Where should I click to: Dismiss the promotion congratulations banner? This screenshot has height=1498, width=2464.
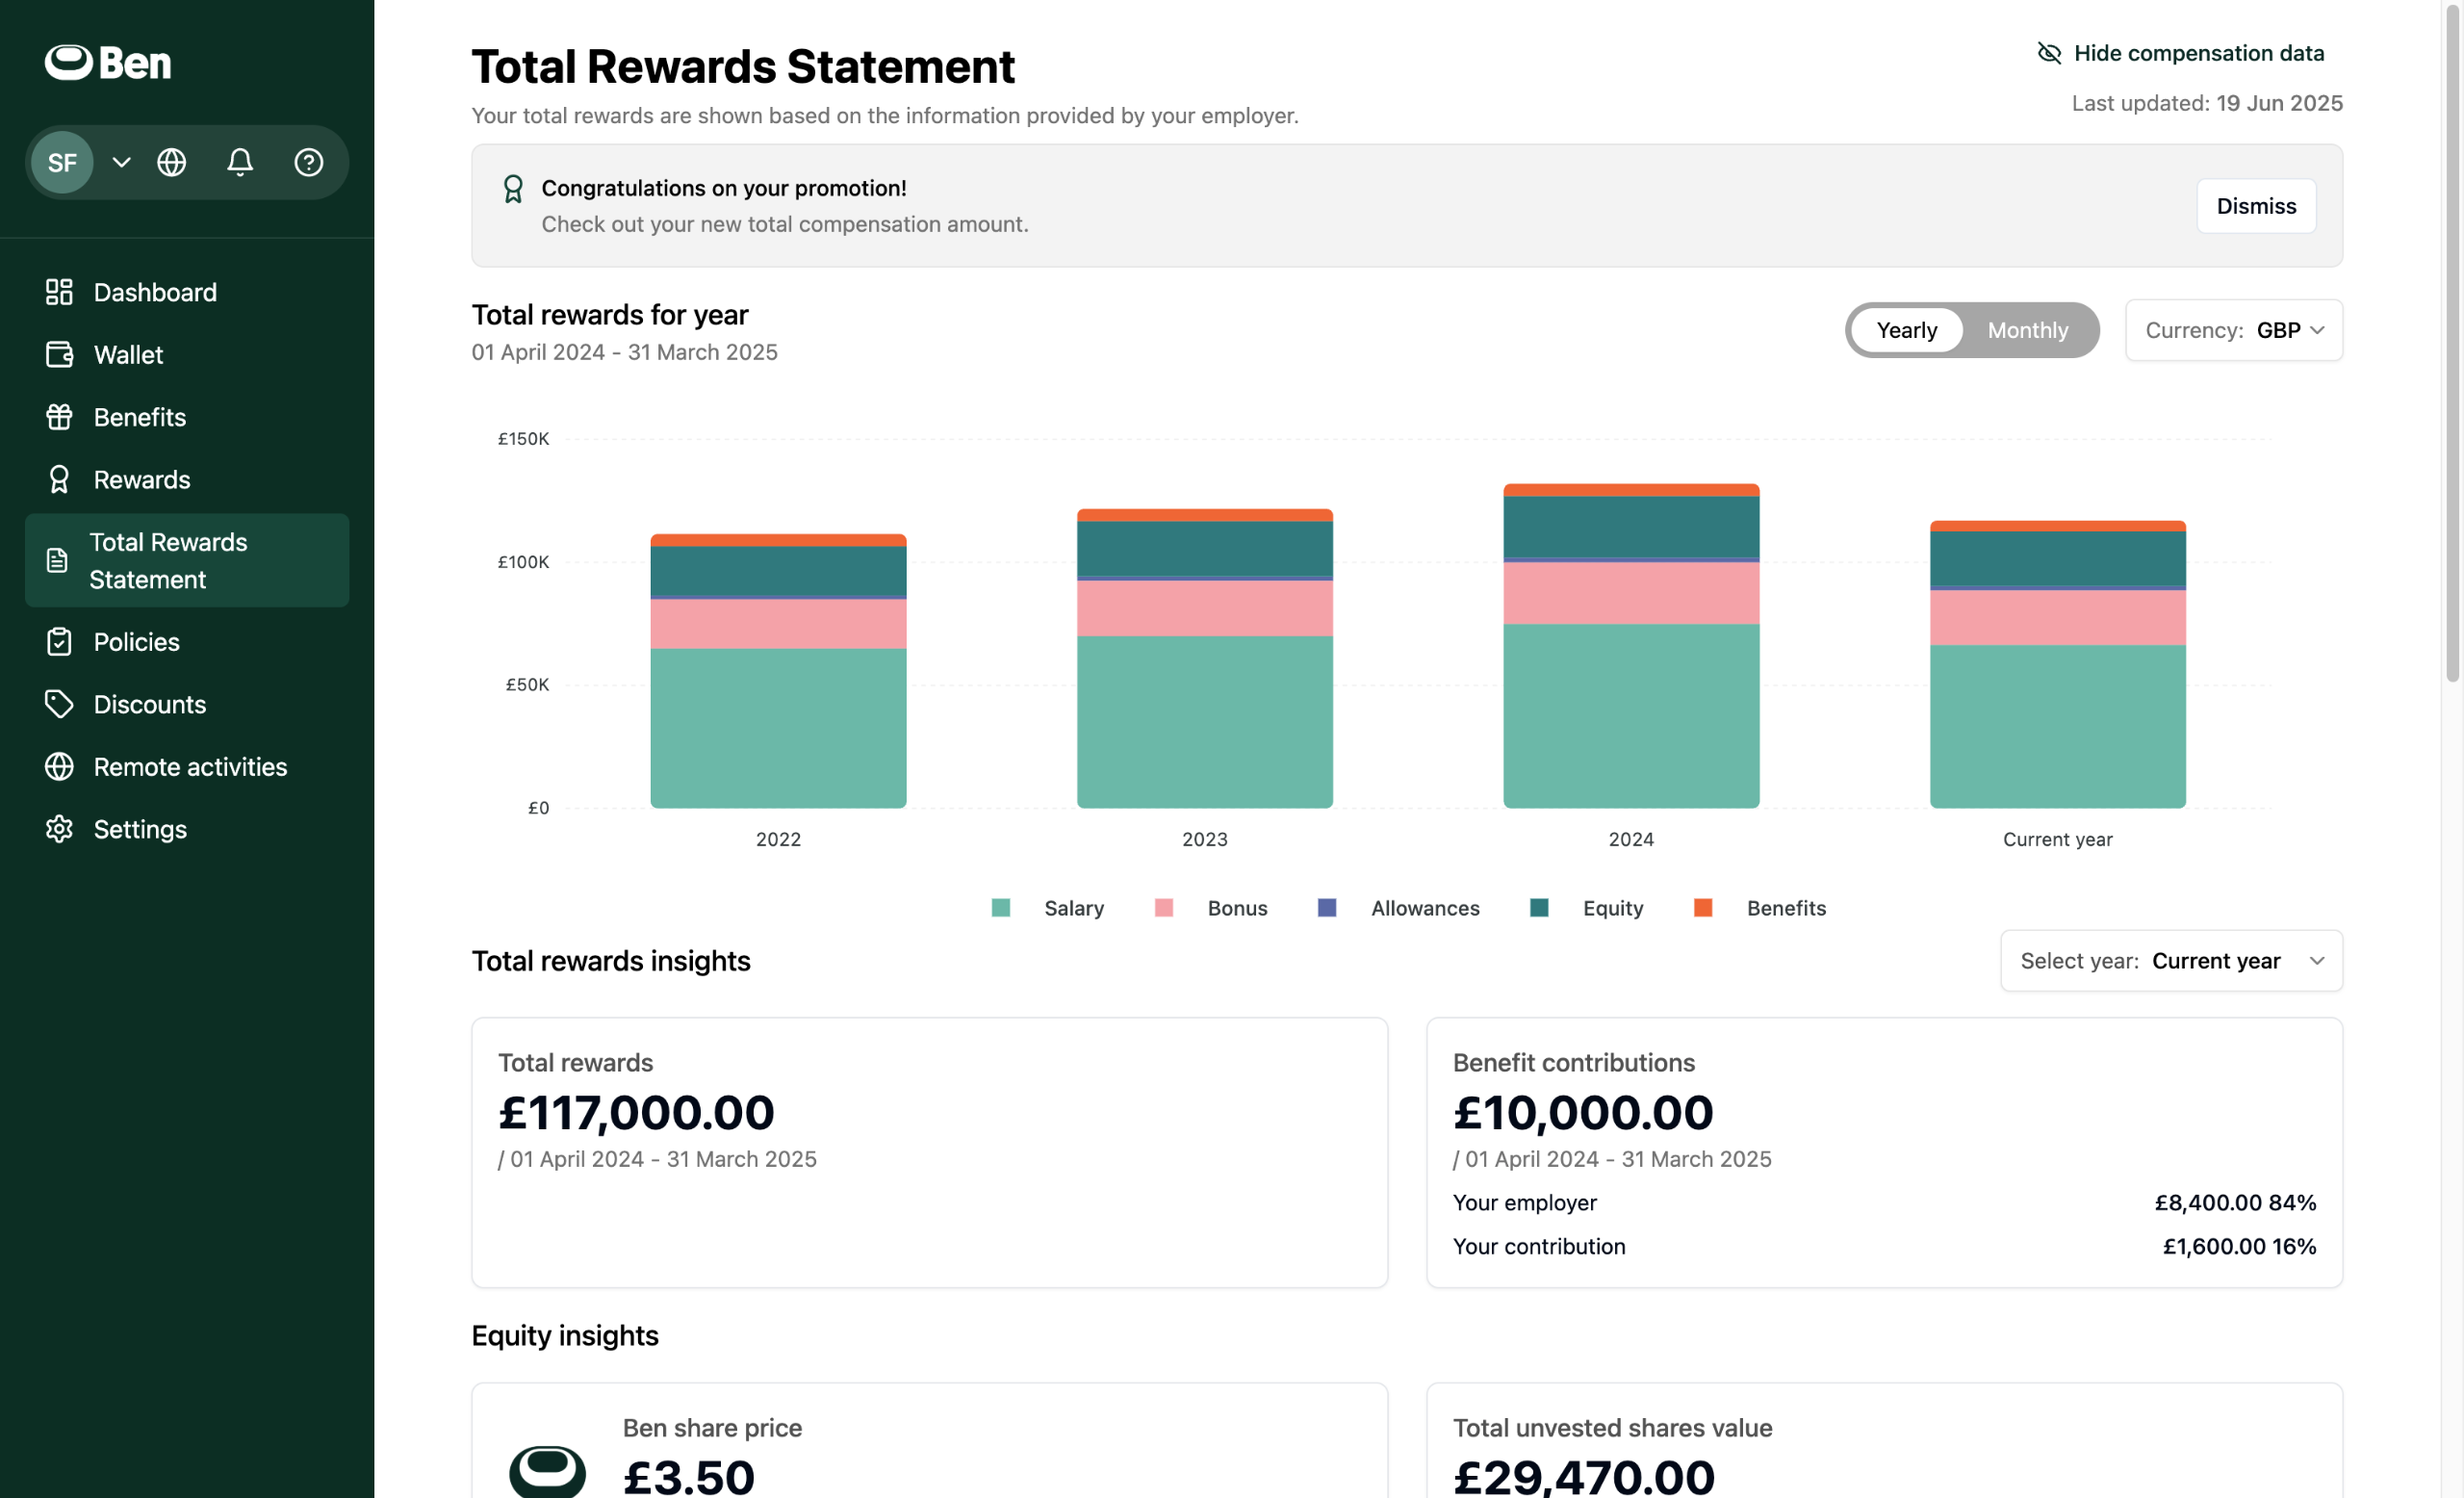(2255, 206)
